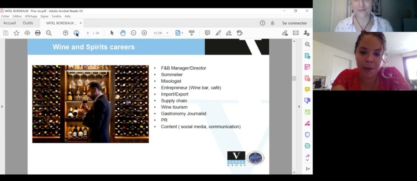417x181 pixels.
Task: Add a comment with sticky note icon
Action: point(207,33)
